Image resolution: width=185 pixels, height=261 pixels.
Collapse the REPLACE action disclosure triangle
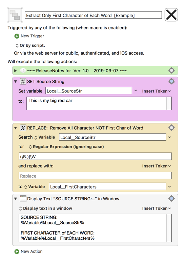pyautogui.click(x=16, y=128)
